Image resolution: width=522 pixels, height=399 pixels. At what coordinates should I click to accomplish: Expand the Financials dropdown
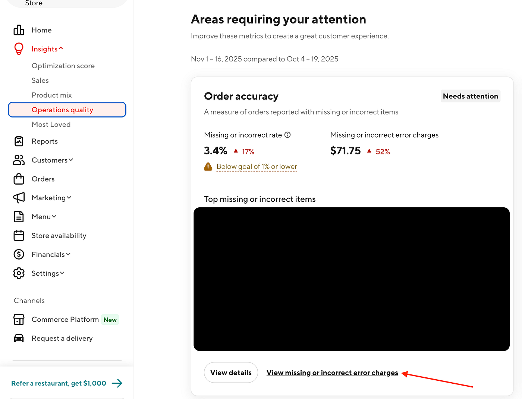(68, 254)
